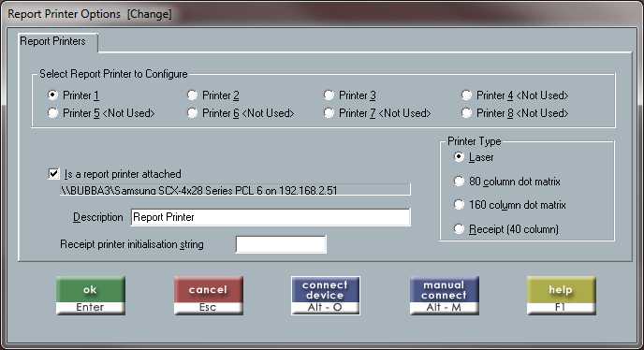Screen dimensions: 644x350
Task: Click the red cancel button
Action: 208,296
